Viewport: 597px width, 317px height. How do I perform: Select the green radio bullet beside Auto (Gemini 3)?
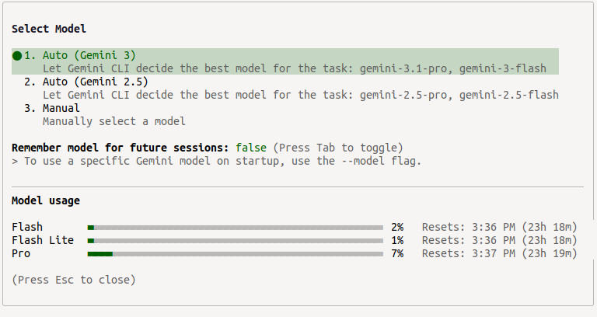(17, 56)
